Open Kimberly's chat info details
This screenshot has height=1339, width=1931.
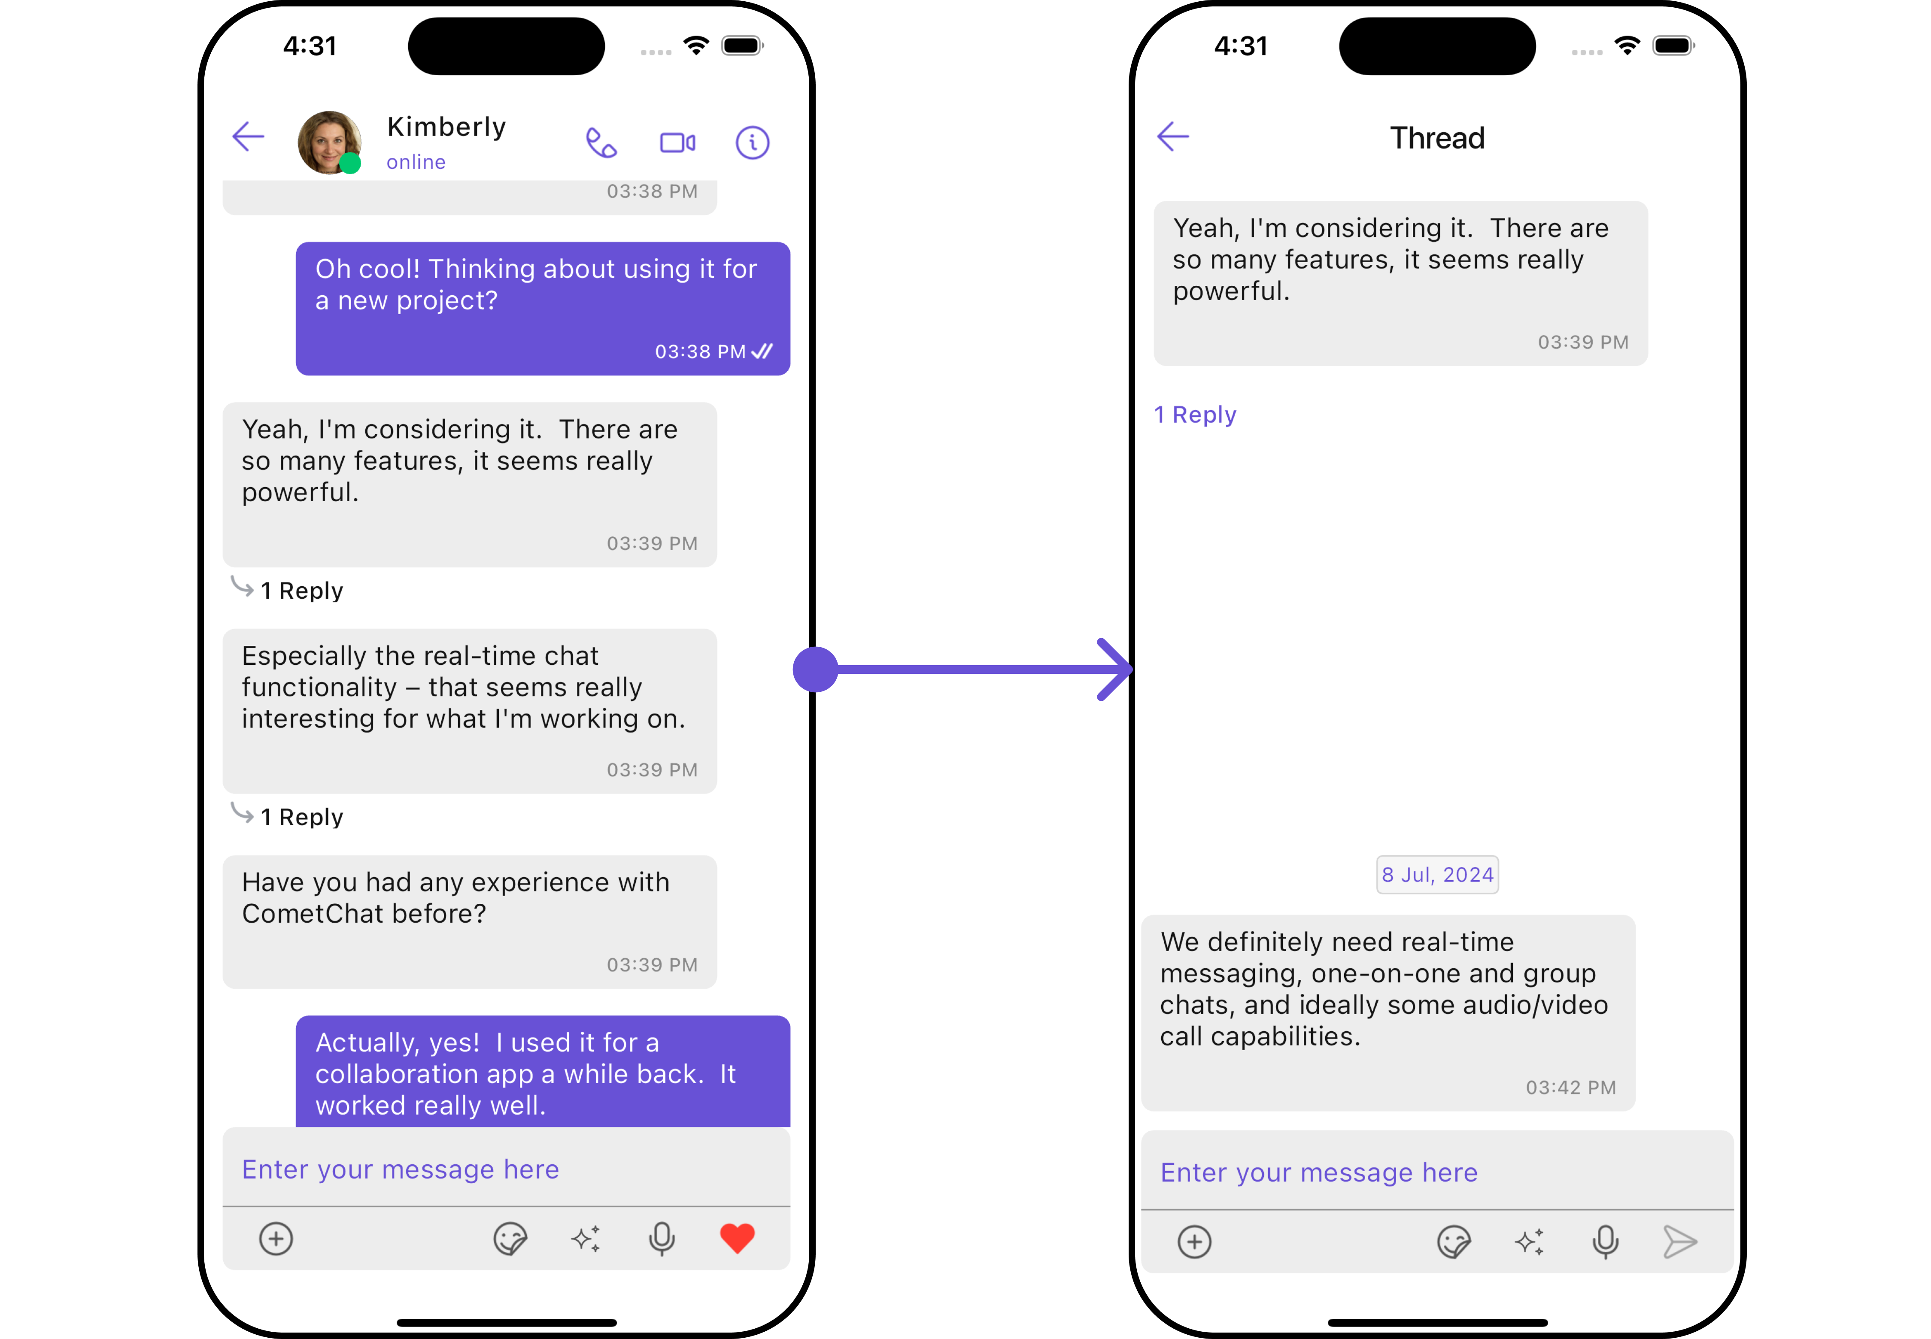752,142
